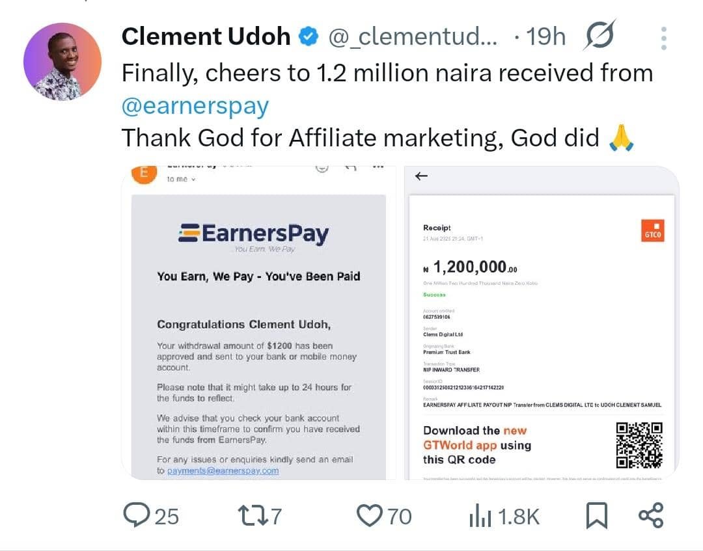Click the Clement Udoh display name

click(206, 37)
